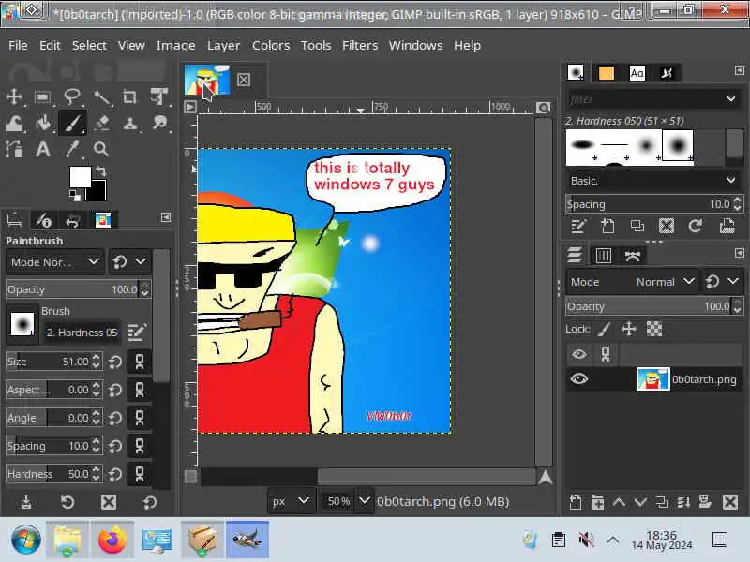Select the Move tool

[14, 97]
